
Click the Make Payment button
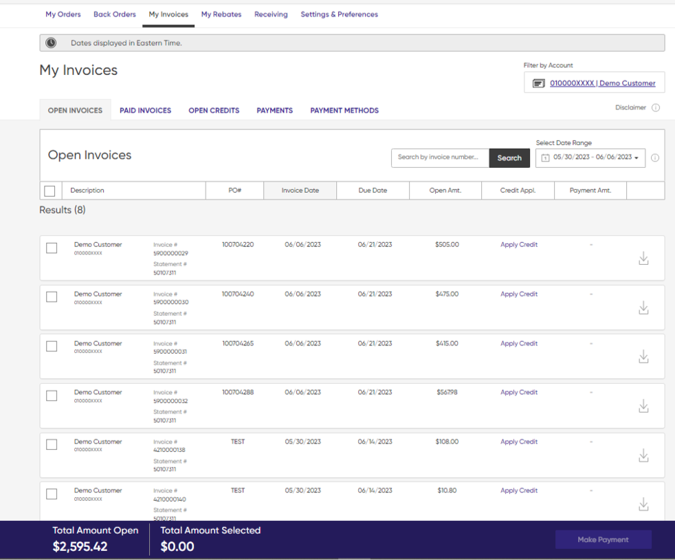click(603, 540)
